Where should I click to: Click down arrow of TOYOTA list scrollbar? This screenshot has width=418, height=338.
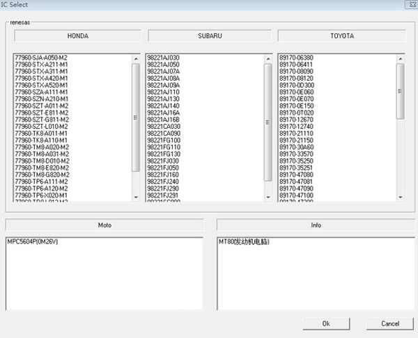[x=401, y=198]
